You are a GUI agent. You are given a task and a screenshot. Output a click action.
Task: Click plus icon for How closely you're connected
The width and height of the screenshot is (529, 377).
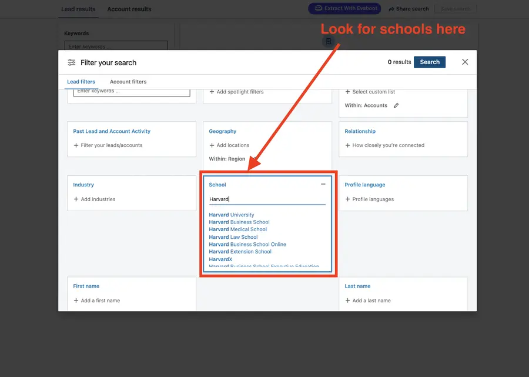[347, 145]
